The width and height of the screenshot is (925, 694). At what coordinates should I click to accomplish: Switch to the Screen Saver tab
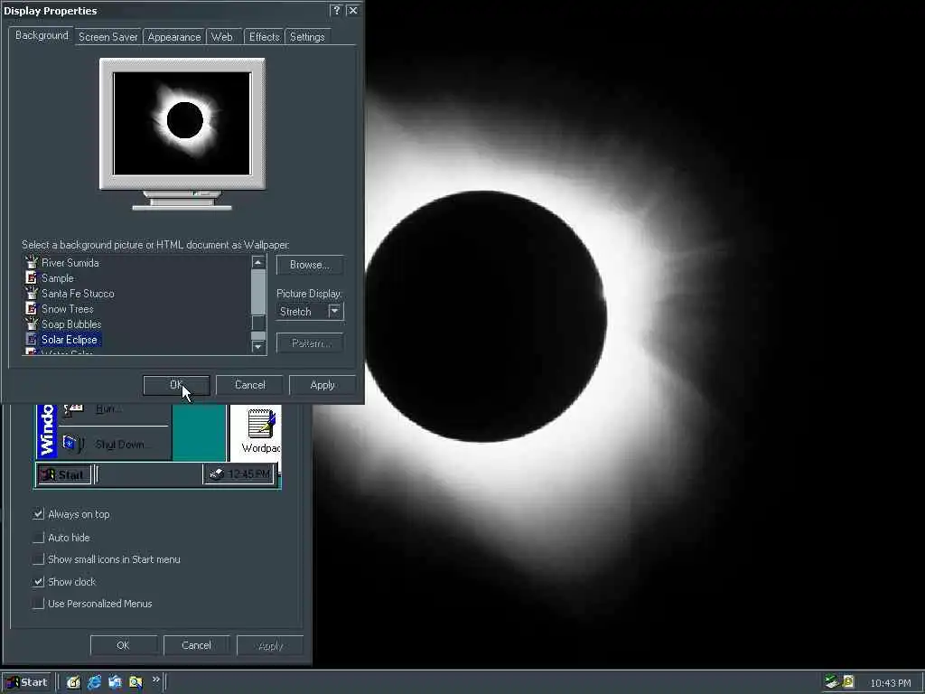[108, 36]
